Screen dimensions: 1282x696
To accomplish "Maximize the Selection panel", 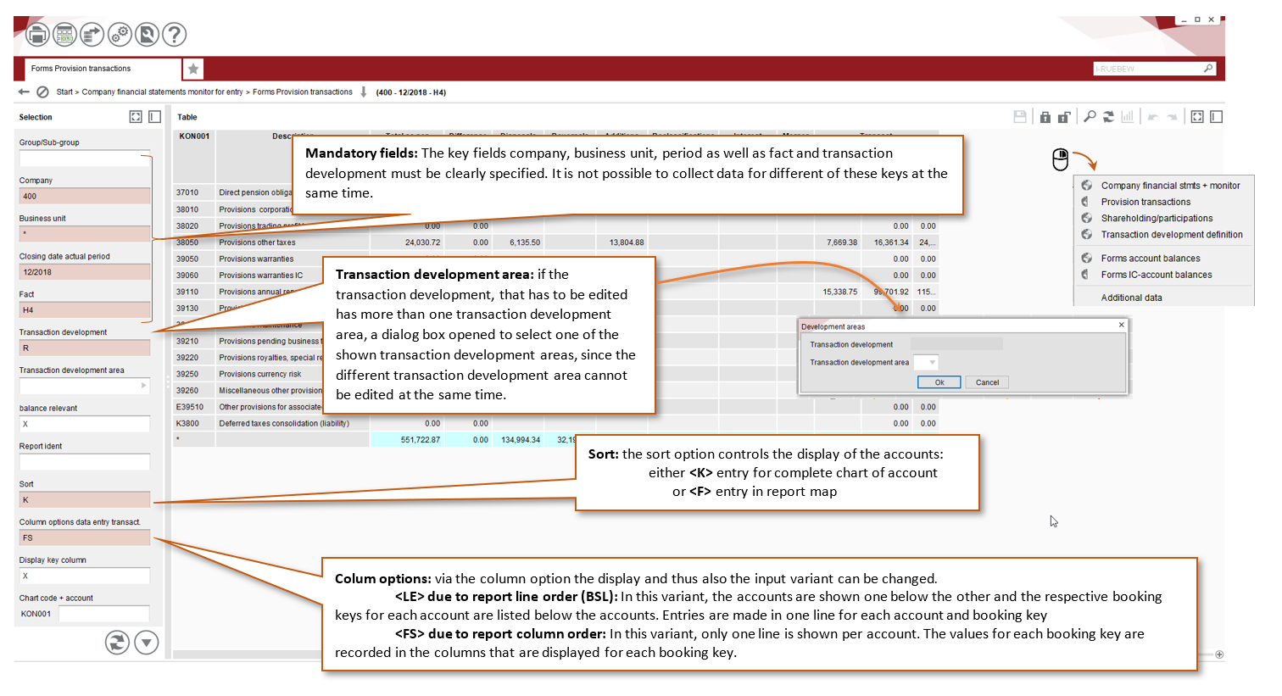I will pyautogui.click(x=136, y=117).
